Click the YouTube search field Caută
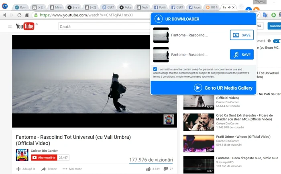The height and width of the screenshot is (174, 281). coord(104,26)
